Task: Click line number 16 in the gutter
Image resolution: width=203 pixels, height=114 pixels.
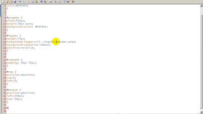Action: (x=5, y=42)
